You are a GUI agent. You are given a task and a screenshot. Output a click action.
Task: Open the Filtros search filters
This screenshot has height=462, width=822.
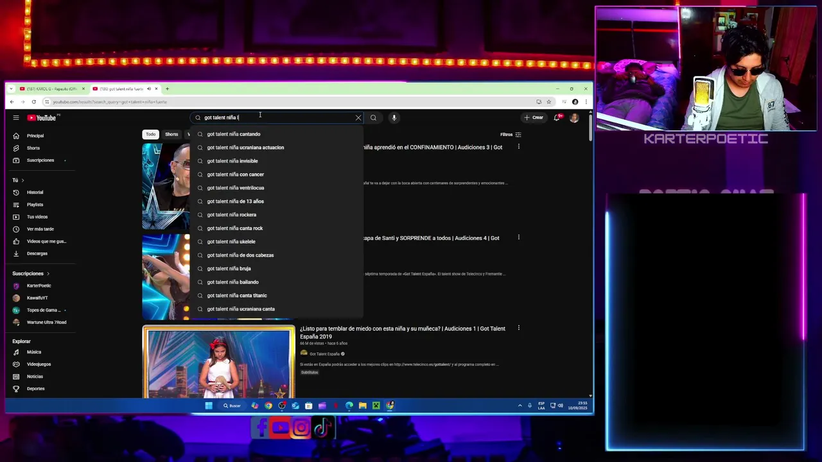point(511,135)
